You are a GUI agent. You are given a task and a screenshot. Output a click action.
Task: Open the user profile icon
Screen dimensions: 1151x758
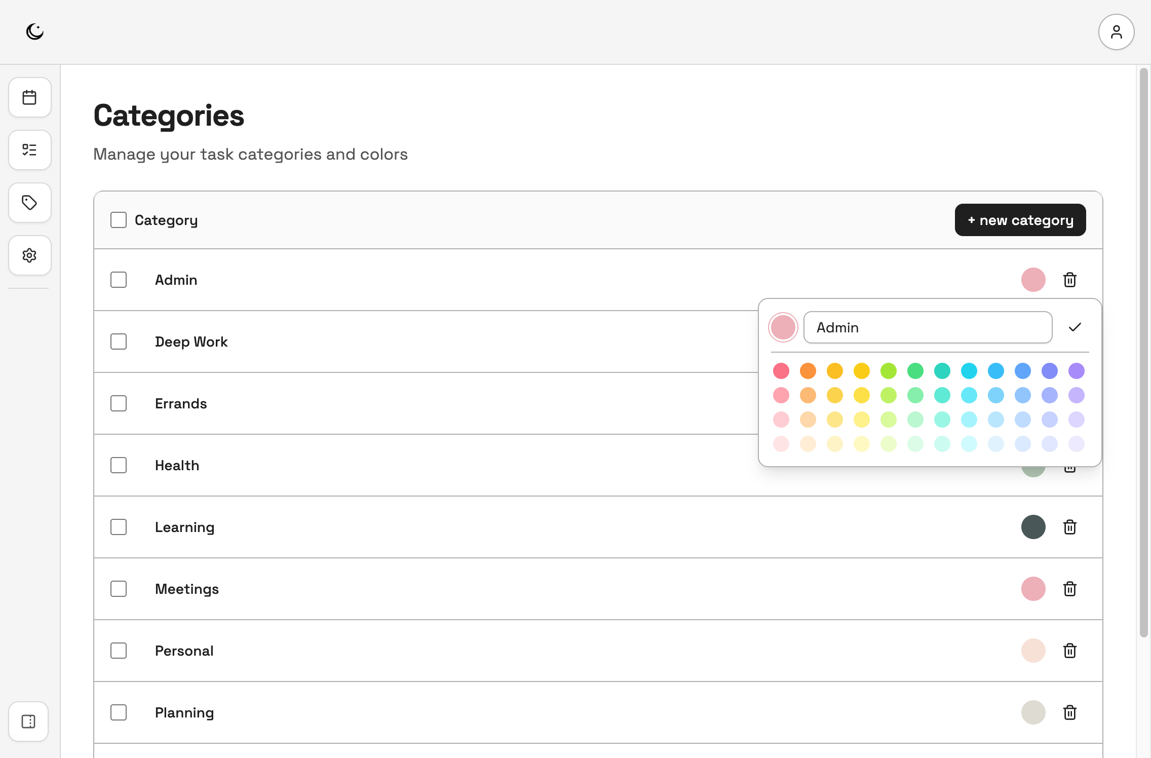point(1116,32)
